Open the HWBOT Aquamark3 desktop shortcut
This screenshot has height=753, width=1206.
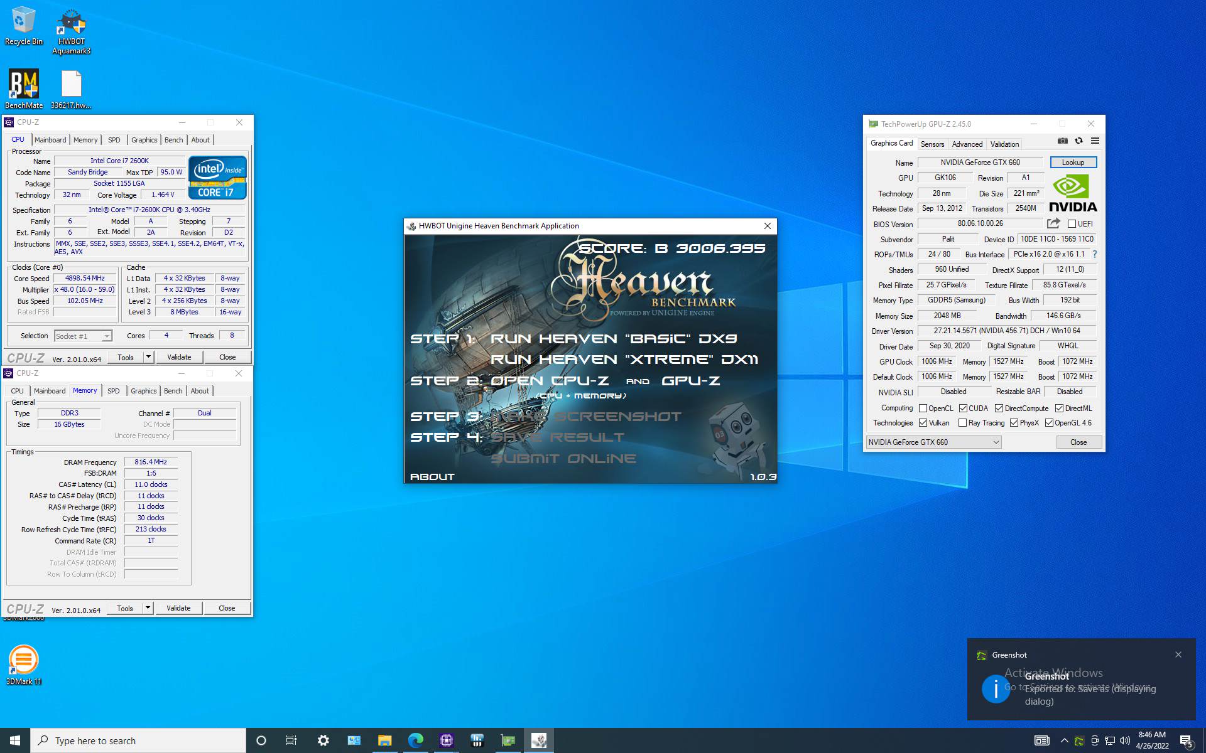[71, 31]
